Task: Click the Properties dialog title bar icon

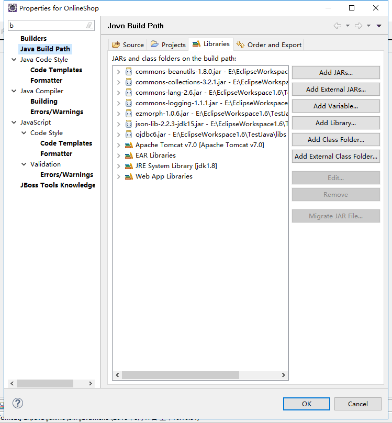Action: 13,8
